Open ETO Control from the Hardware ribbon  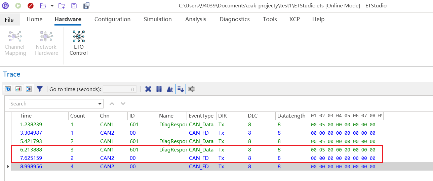click(x=78, y=43)
